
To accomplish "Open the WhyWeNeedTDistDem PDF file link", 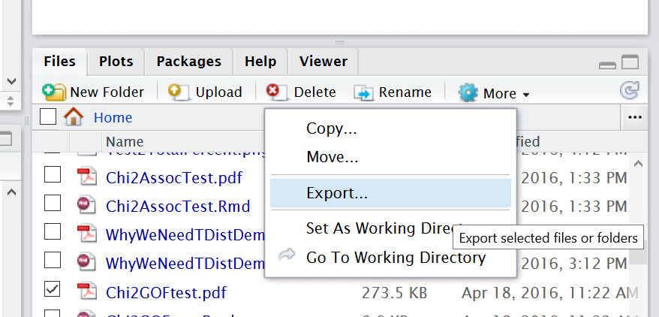I will (185, 234).
